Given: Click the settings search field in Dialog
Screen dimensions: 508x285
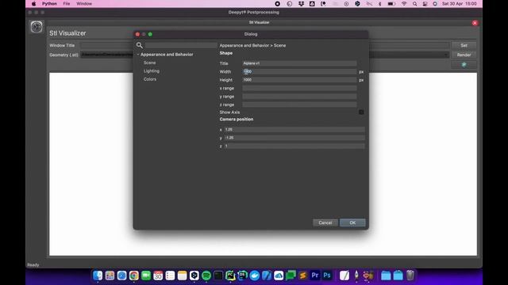Looking at the screenshot, I should click(181, 45).
